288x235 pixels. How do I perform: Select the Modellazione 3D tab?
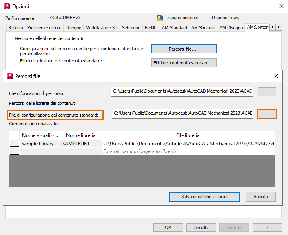click(102, 28)
